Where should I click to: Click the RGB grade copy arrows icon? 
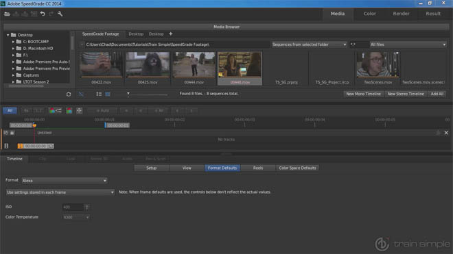click(x=55, y=110)
